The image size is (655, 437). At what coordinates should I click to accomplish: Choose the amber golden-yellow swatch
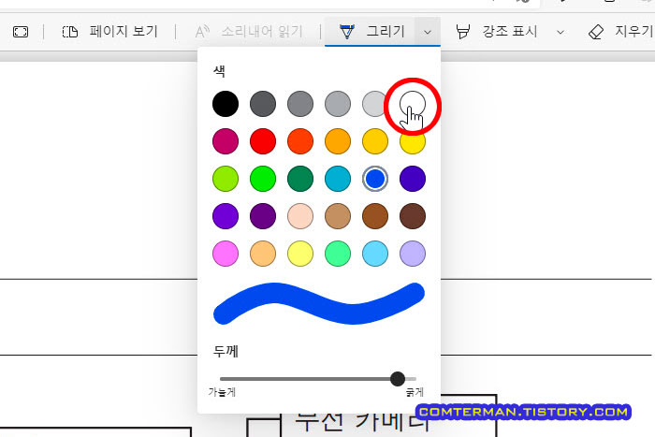click(x=375, y=141)
